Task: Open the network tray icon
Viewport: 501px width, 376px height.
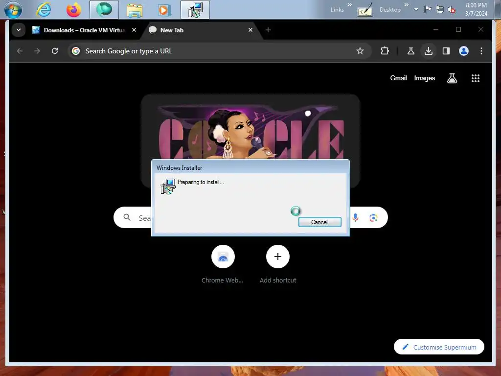Action: 440,10
